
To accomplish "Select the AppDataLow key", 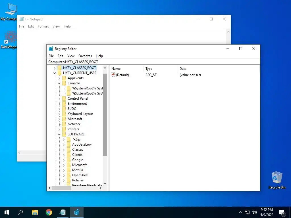I will tap(82, 144).
